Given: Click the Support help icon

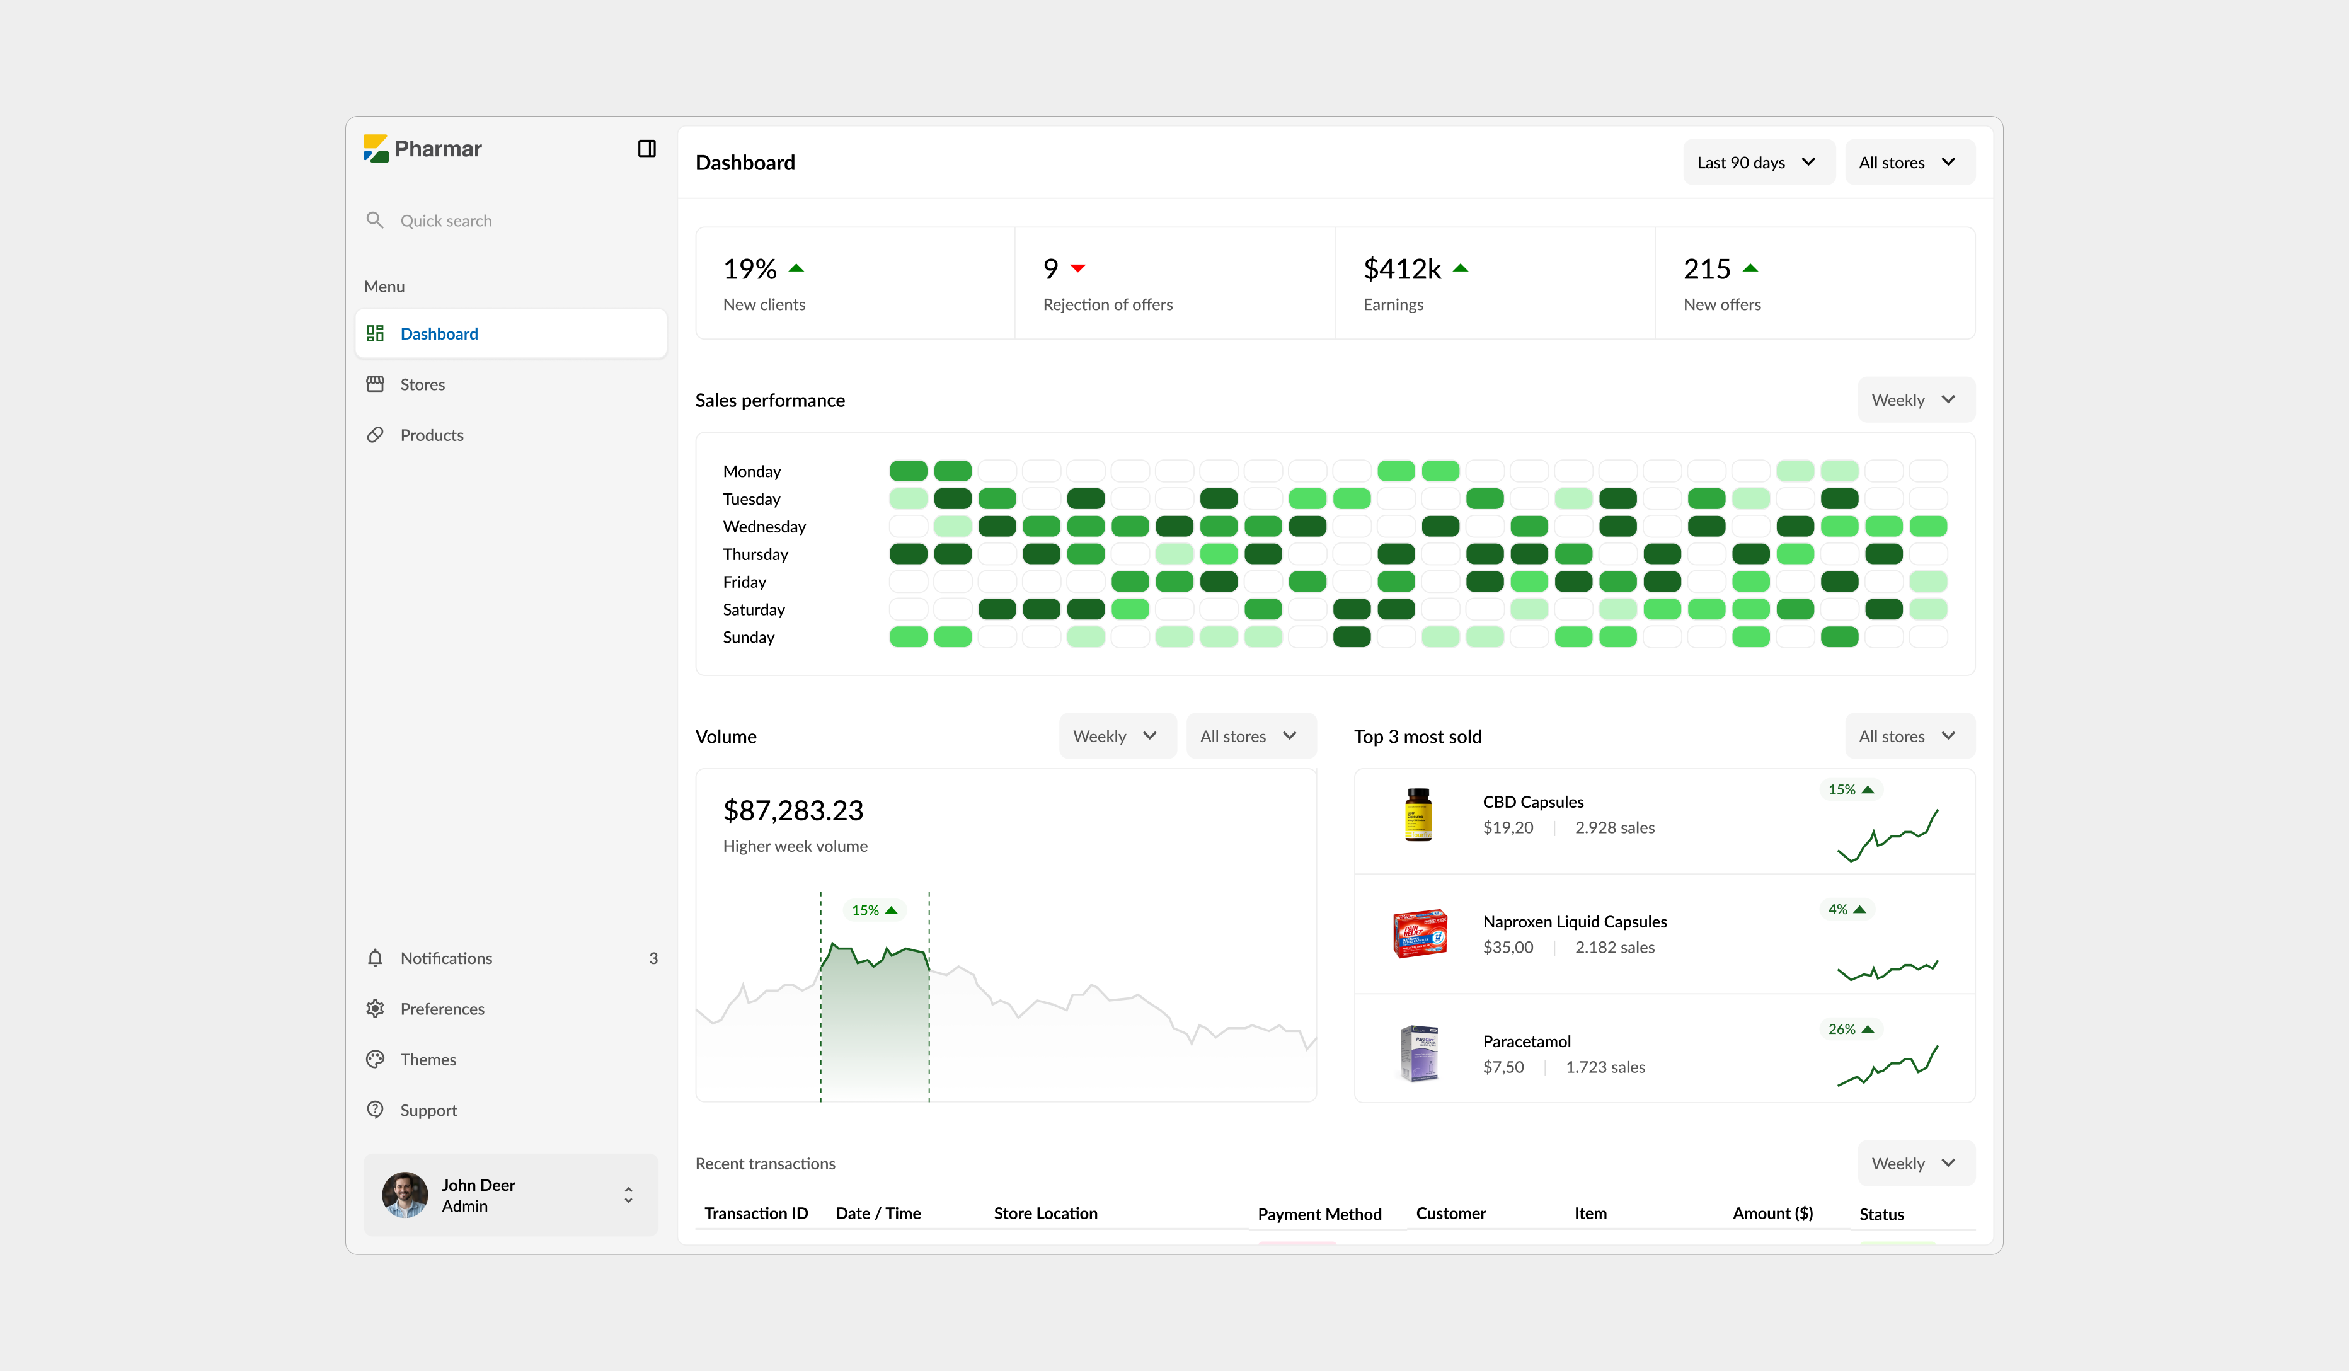Looking at the screenshot, I should 375,1110.
